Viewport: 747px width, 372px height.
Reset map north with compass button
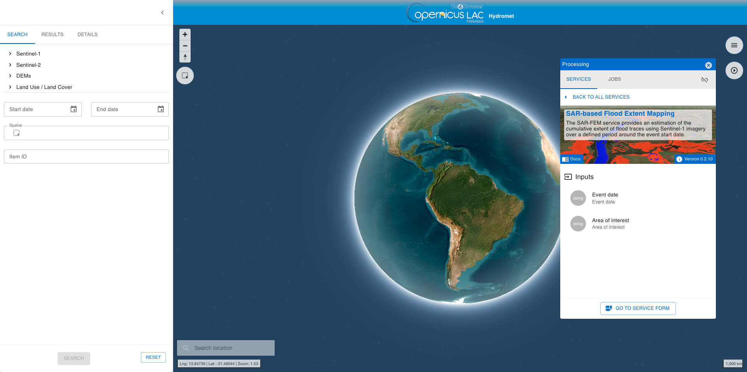pyautogui.click(x=185, y=57)
